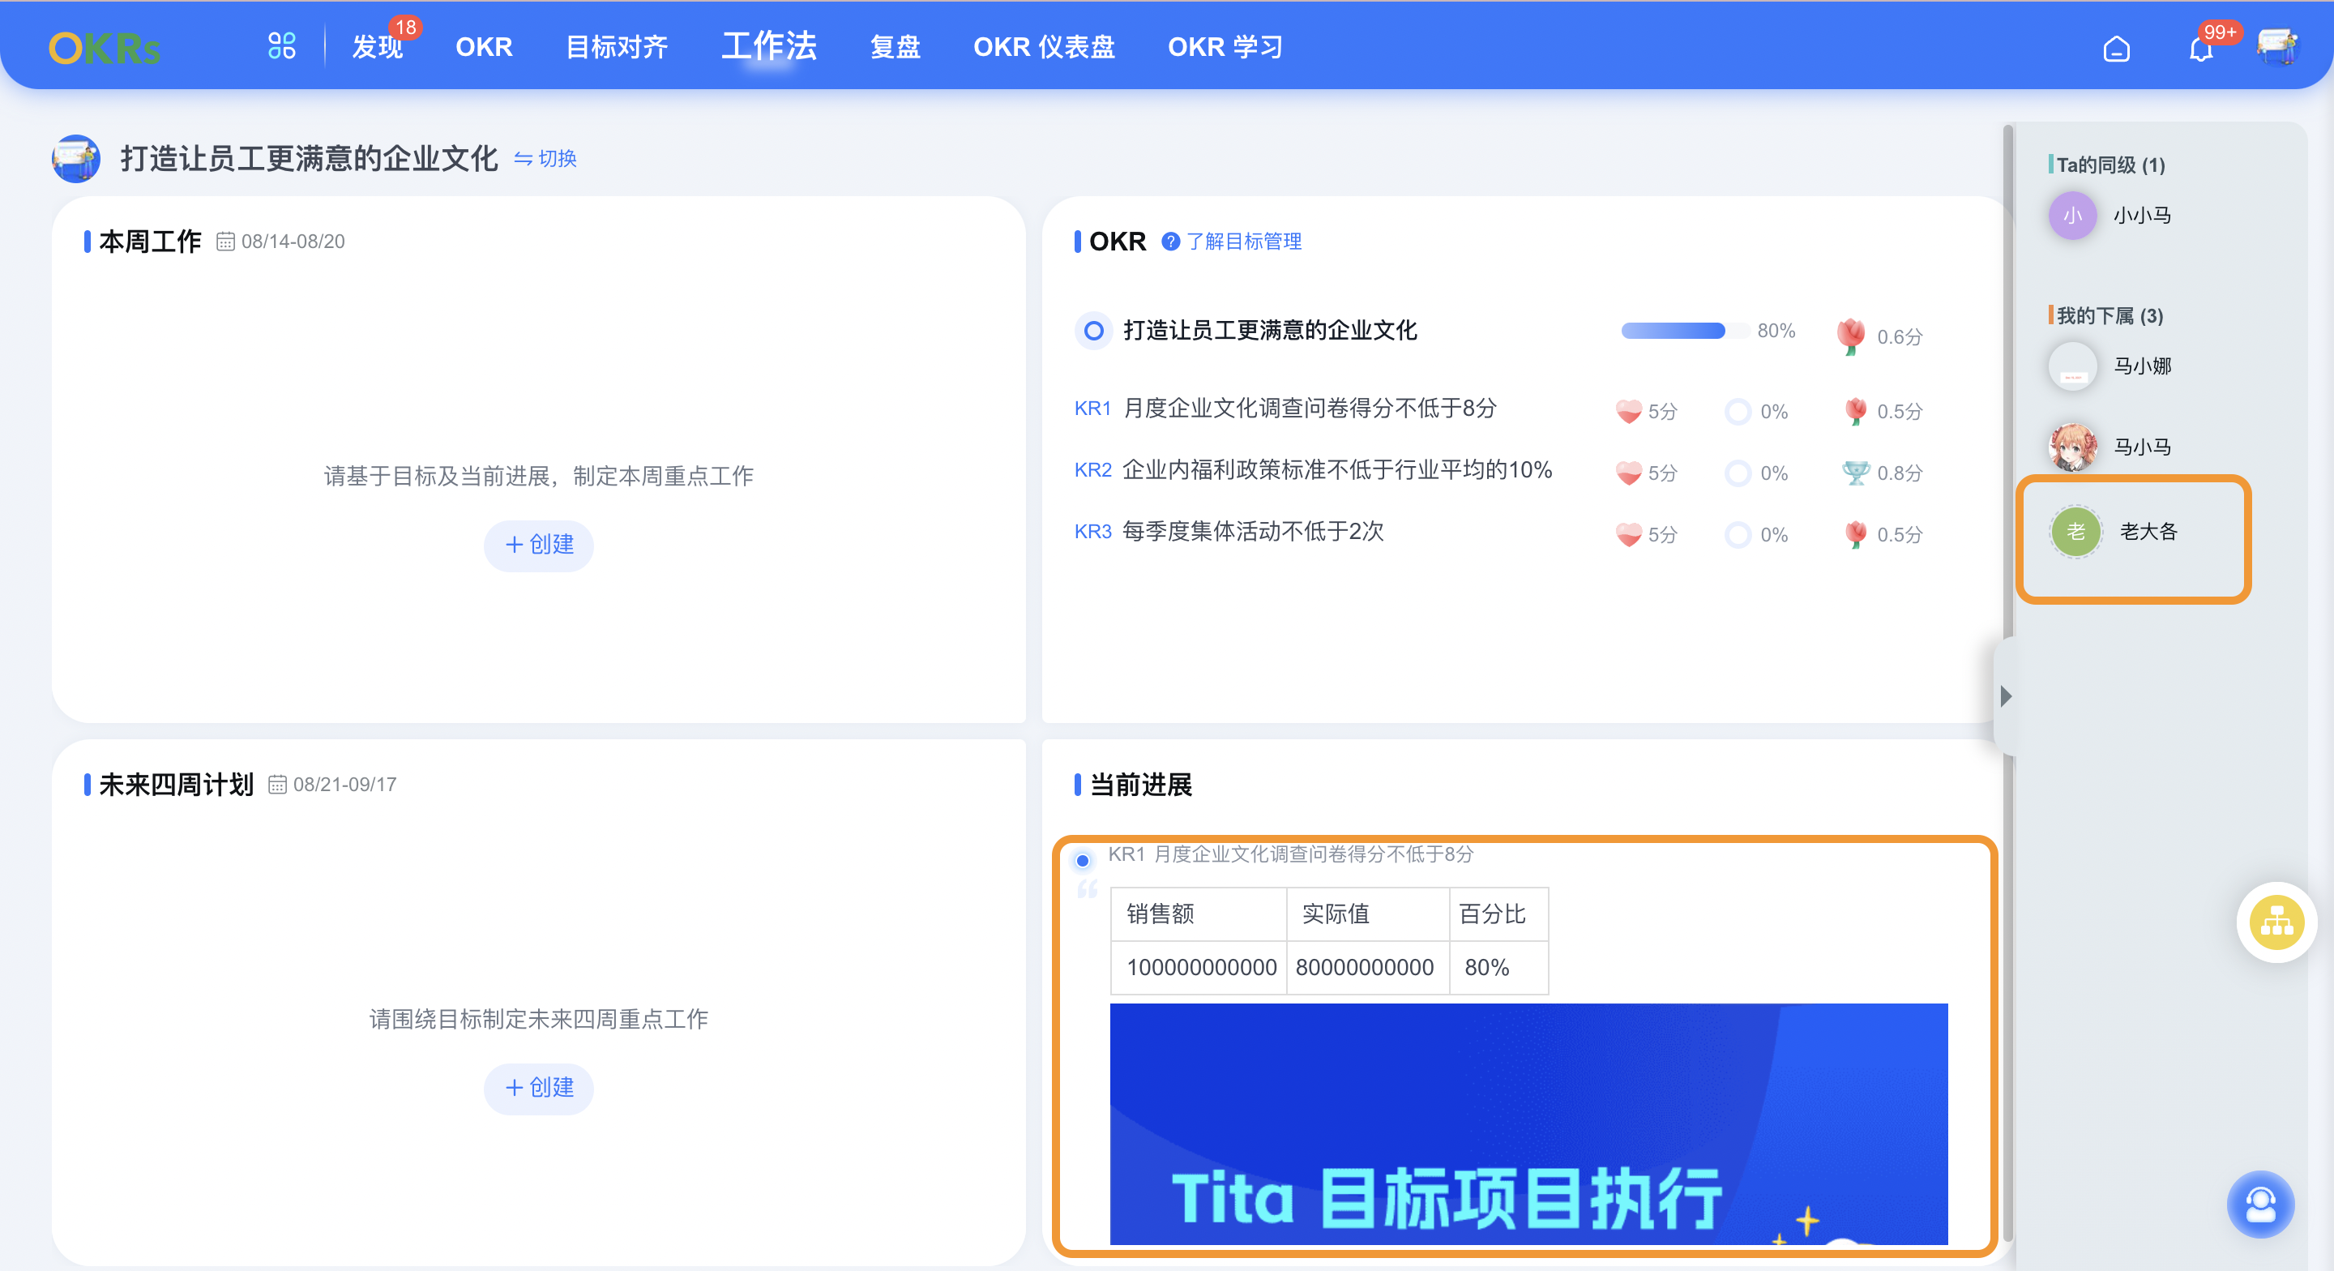Go to home via house icon
This screenshot has height=1271, width=2334.
click(x=2116, y=48)
